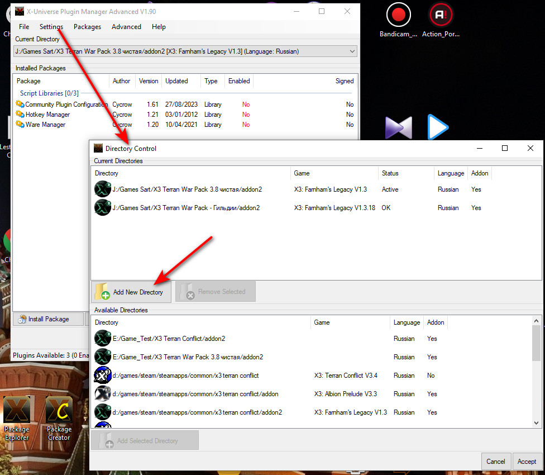This screenshot has width=545, height=475.
Task: Open the Advanced menu
Action: click(126, 27)
